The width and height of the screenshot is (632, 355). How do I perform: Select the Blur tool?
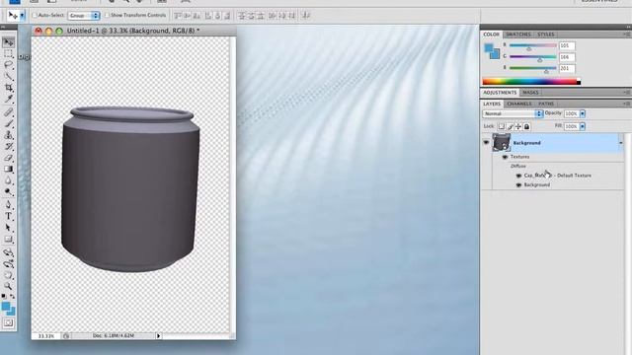tap(8, 180)
